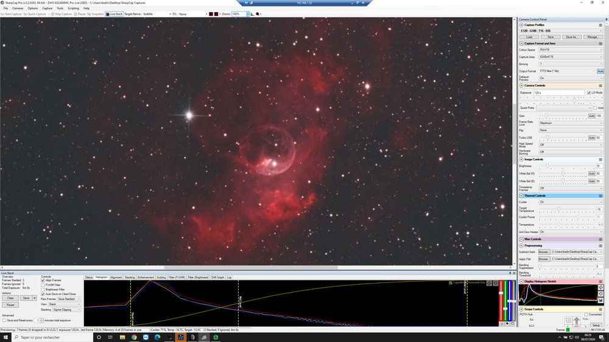Toggle Auto Save on Clear/Close checkbox
This screenshot has height=342, width=609.
click(43, 295)
